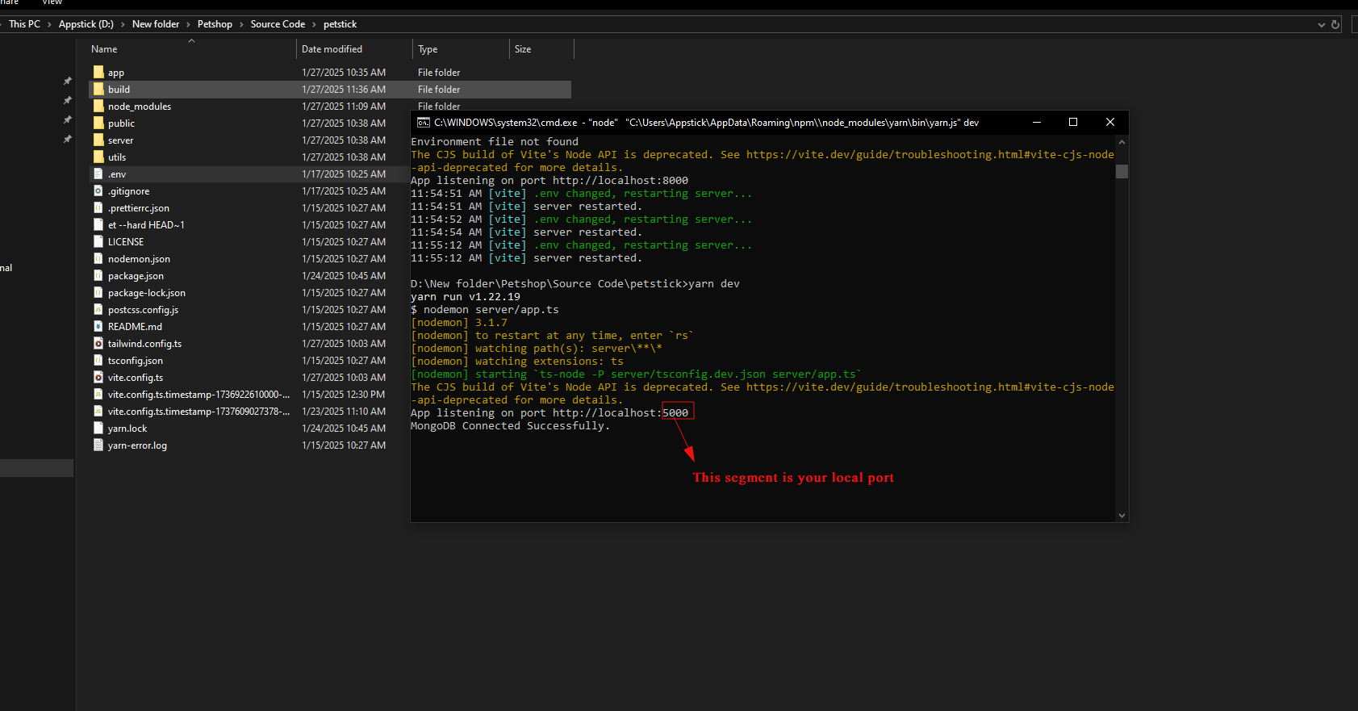
Task: Click the cmd scrollbar up arrow
Action: tap(1122, 142)
